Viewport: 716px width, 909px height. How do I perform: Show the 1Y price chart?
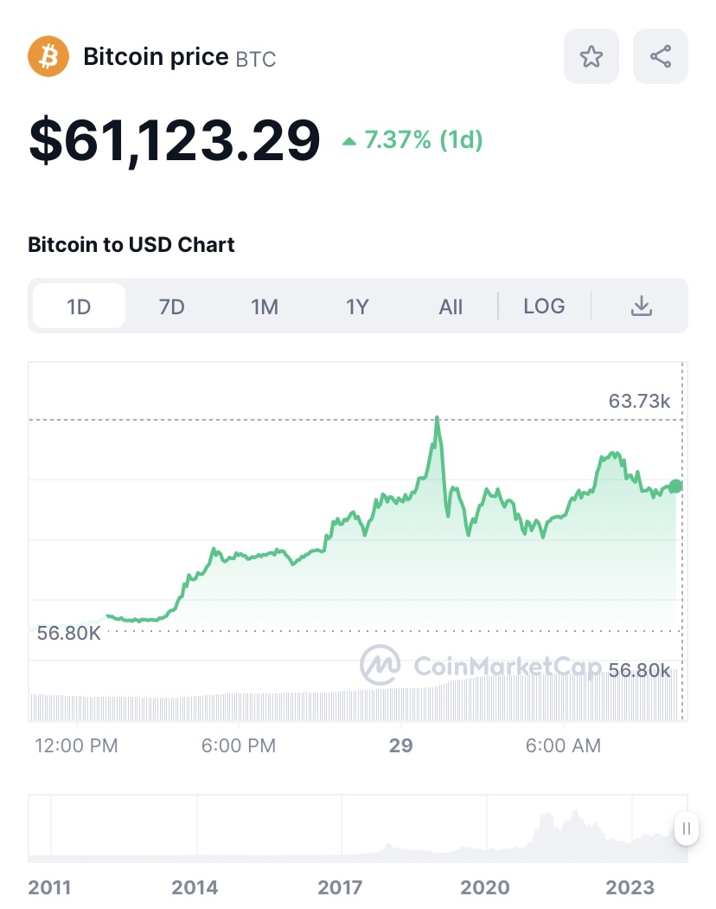pyautogui.click(x=357, y=306)
